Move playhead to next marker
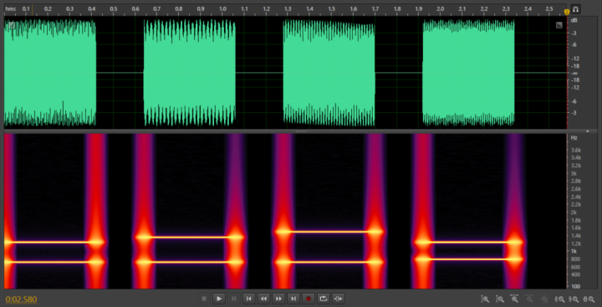Viewport: 602px width, 307px height. pos(293,299)
